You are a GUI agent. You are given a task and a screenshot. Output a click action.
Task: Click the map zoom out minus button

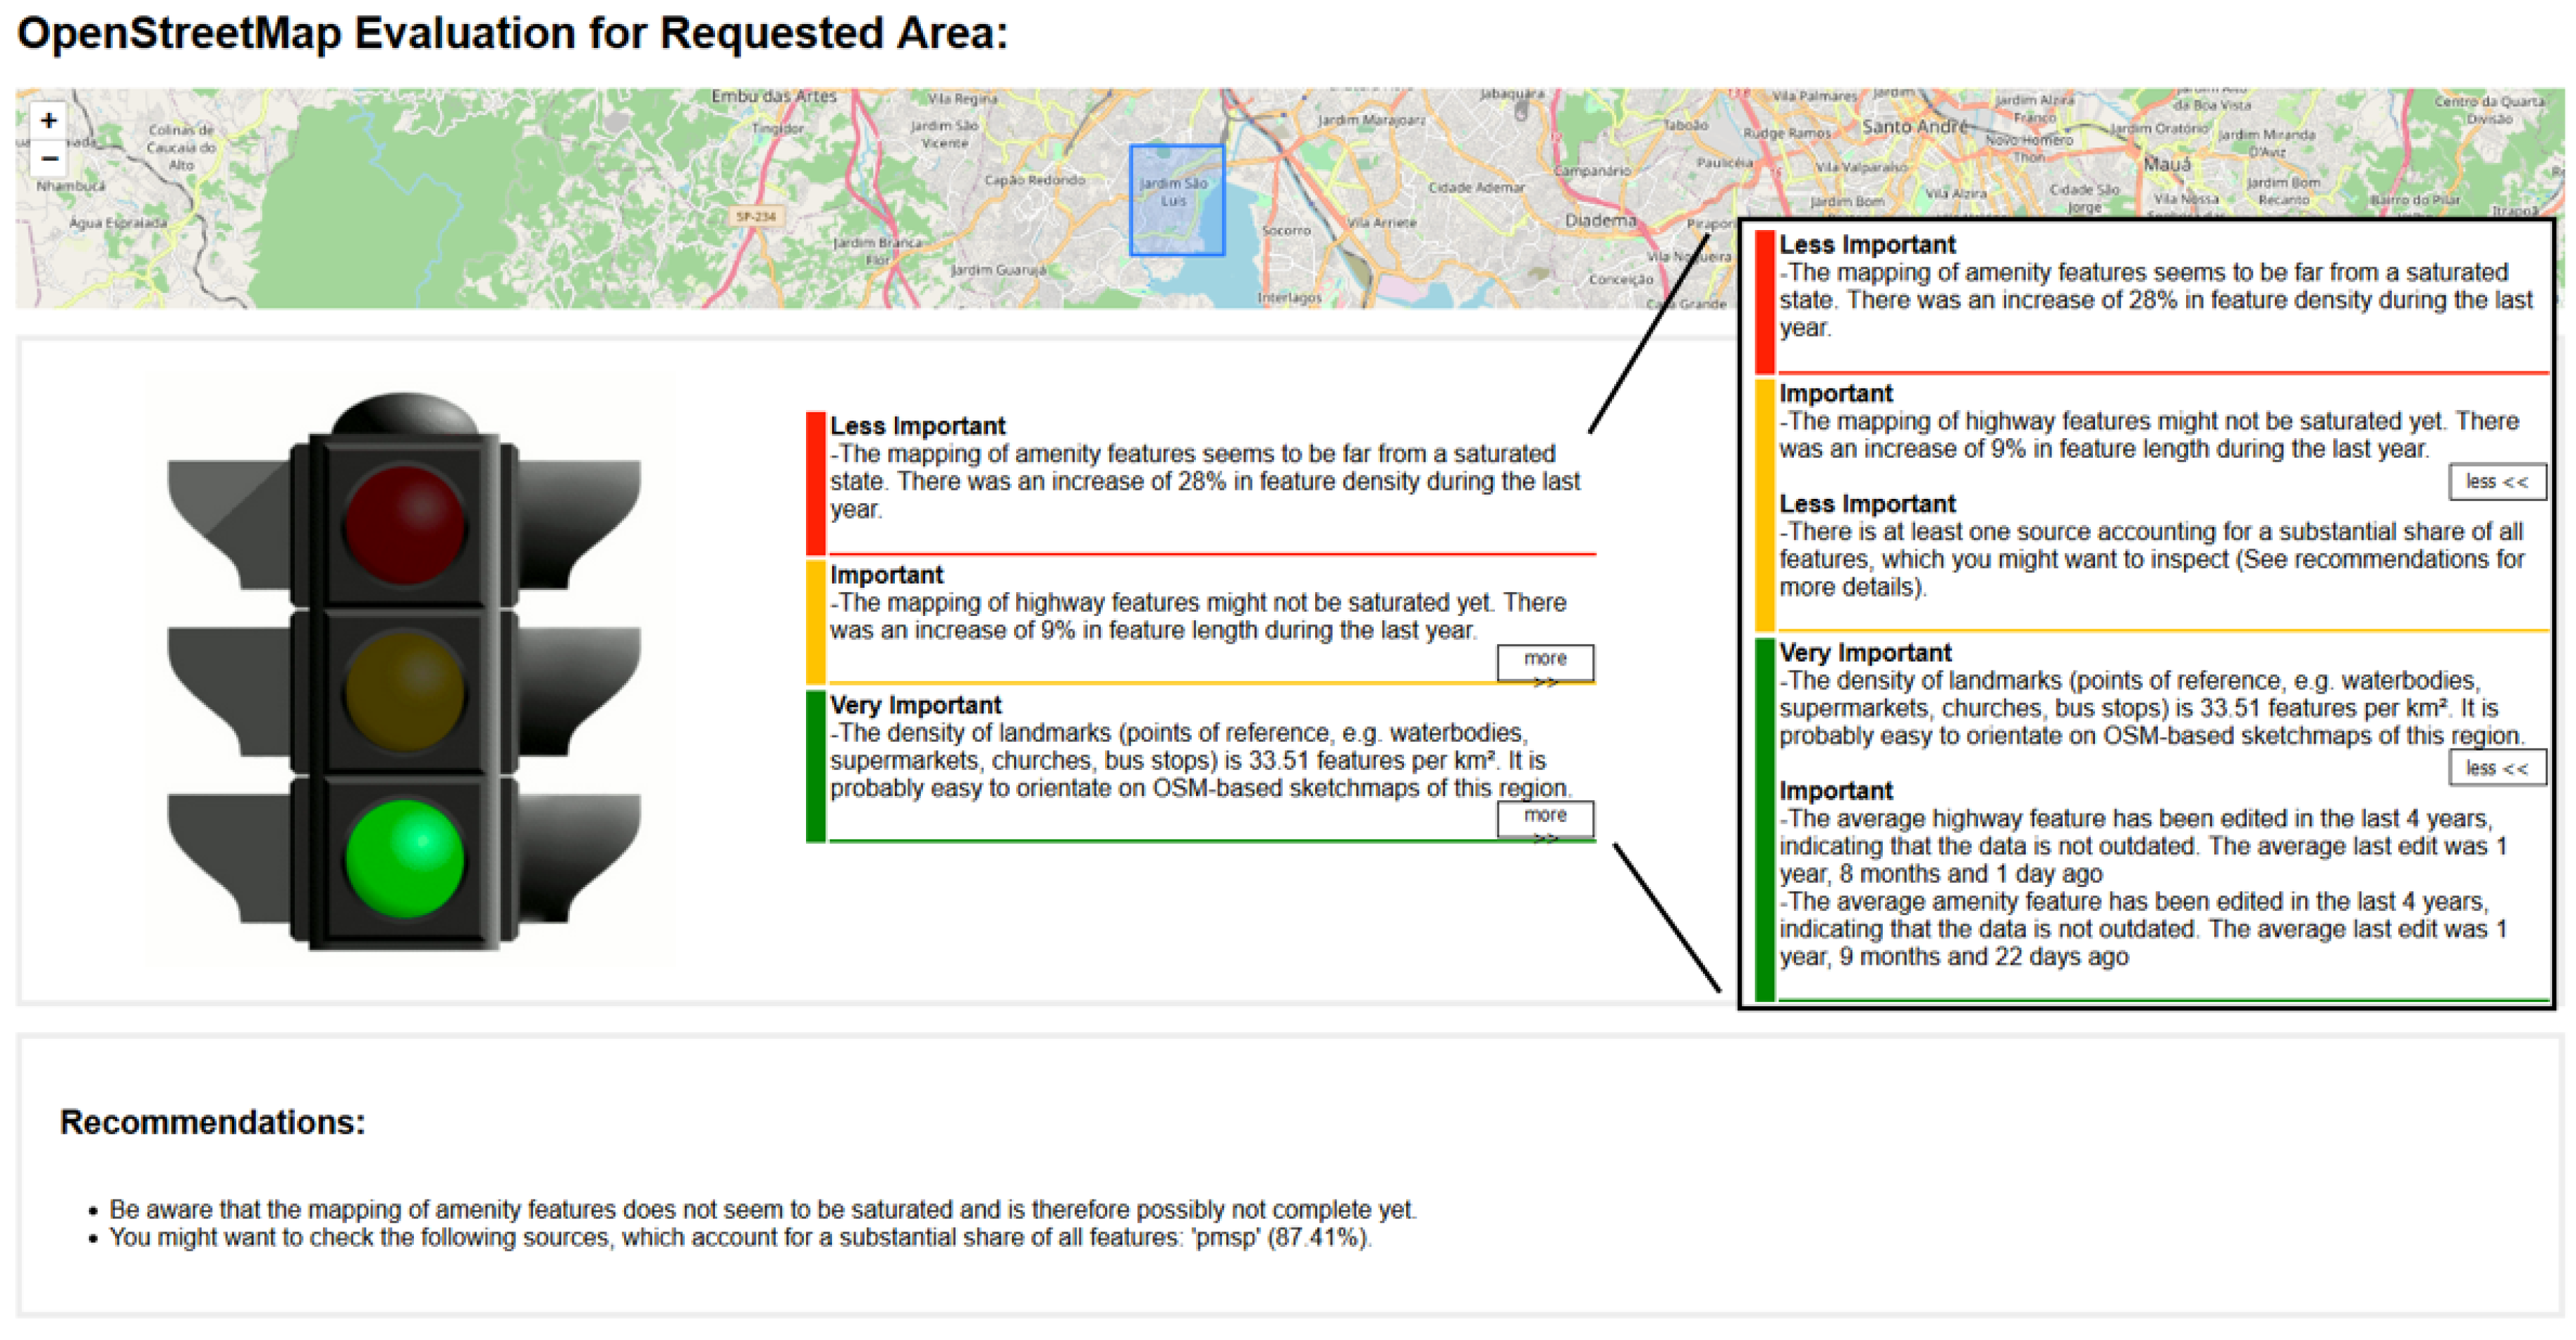coord(48,159)
